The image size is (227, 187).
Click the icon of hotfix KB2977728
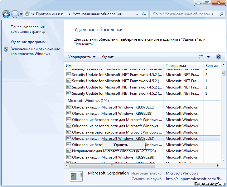click(x=69, y=151)
